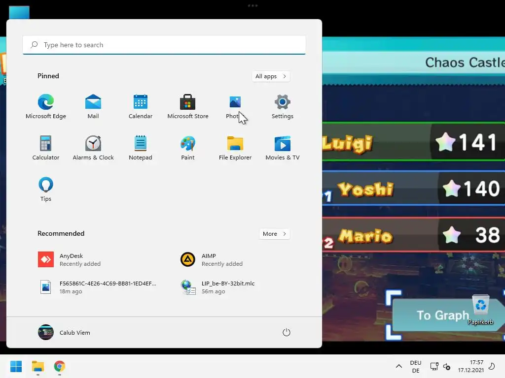Open the focus assist moon icon
Viewport: 505px width, 378px height.
pyautogui.click(x=492, y=366)
